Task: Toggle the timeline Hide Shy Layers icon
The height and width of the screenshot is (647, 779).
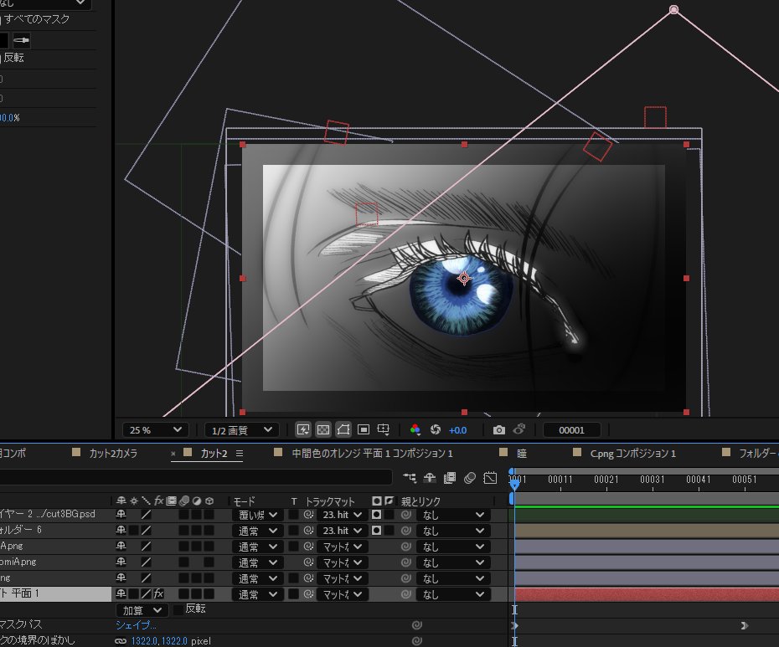Action: 430,478
